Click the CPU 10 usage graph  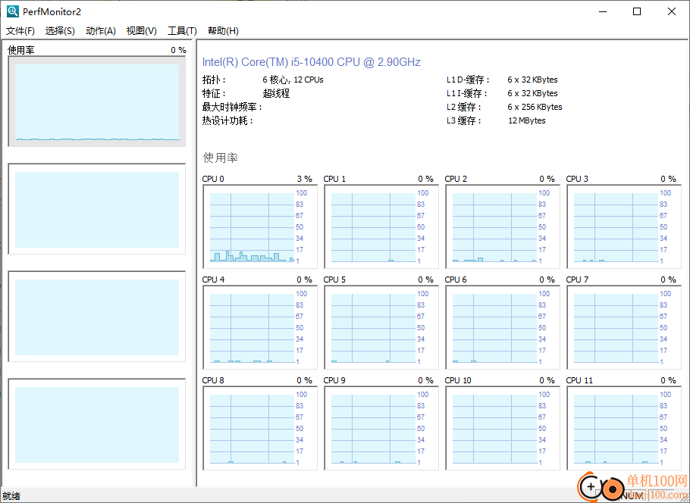(503, 428)
